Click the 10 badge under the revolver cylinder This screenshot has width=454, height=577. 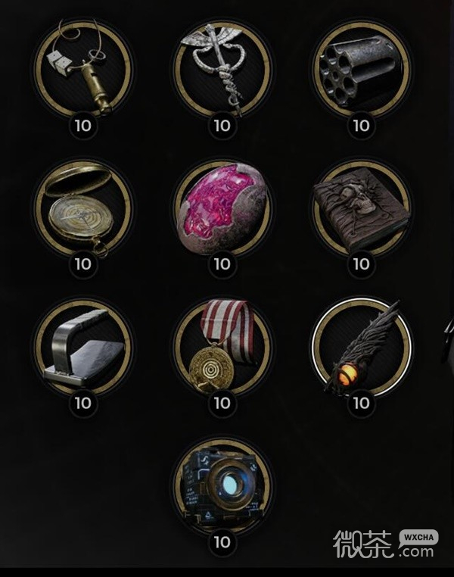pyautogui.click(x=362, y=126)
